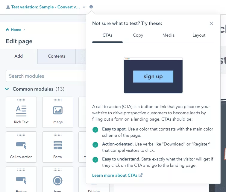This screenshot has width=226, height=192.
Task: Click the Home breadcrumb link
Action: 16,30
